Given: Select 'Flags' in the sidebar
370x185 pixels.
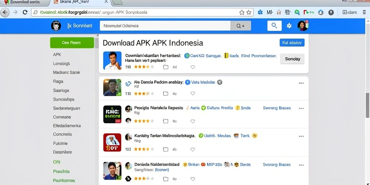Looking at the screenshot, I should coord(58,81).
